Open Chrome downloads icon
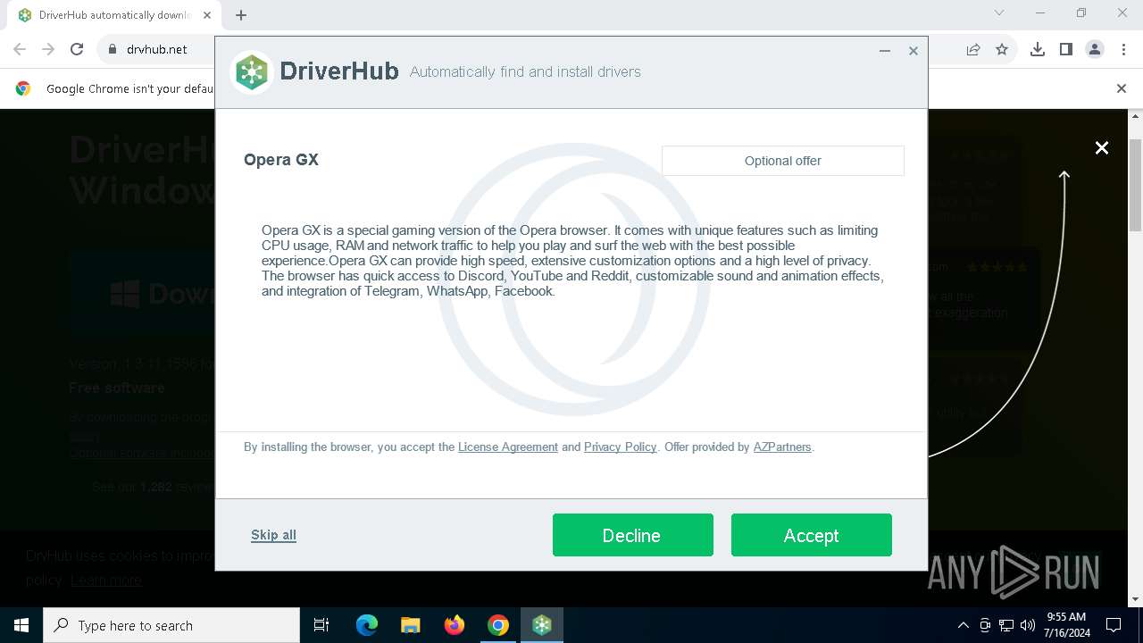The height and width of the screenshot is (643, 1143). pos(1038,49)
